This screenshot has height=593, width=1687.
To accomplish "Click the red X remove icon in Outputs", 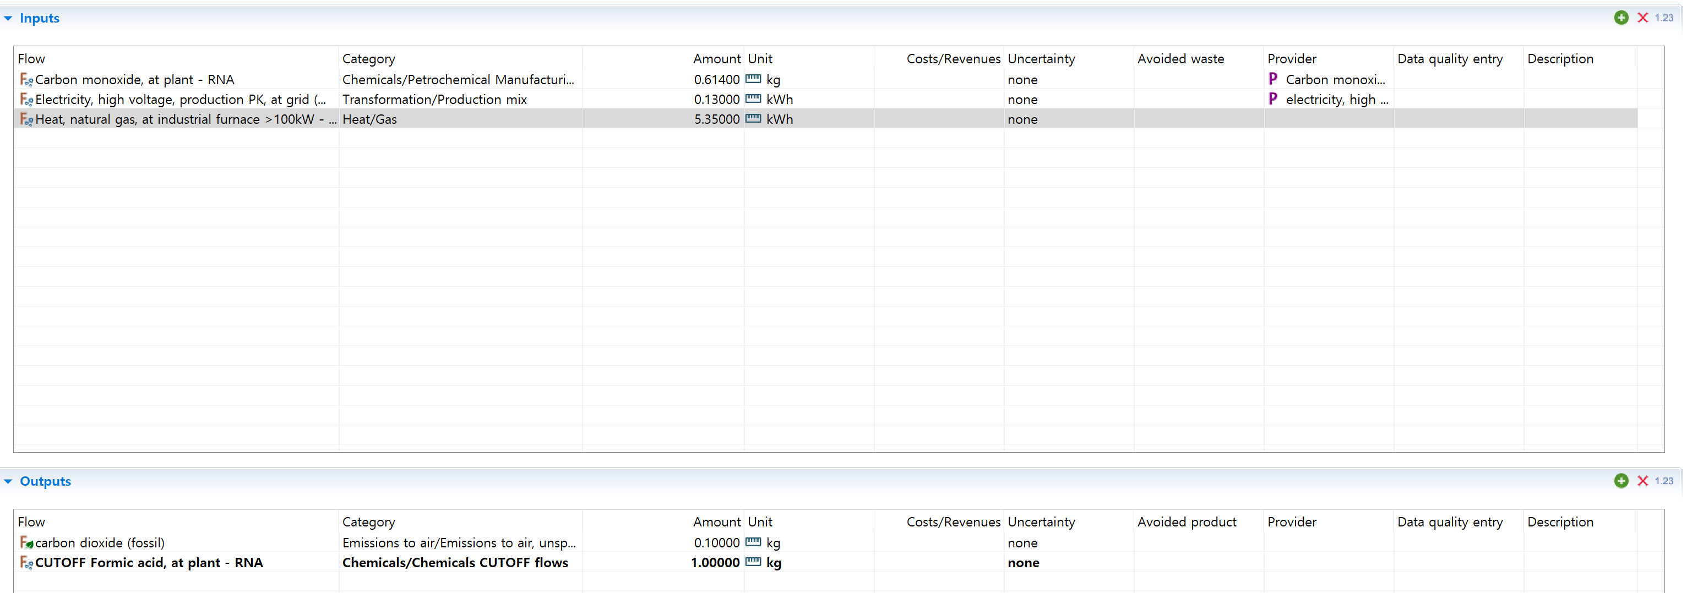I will coord(1642,481).
